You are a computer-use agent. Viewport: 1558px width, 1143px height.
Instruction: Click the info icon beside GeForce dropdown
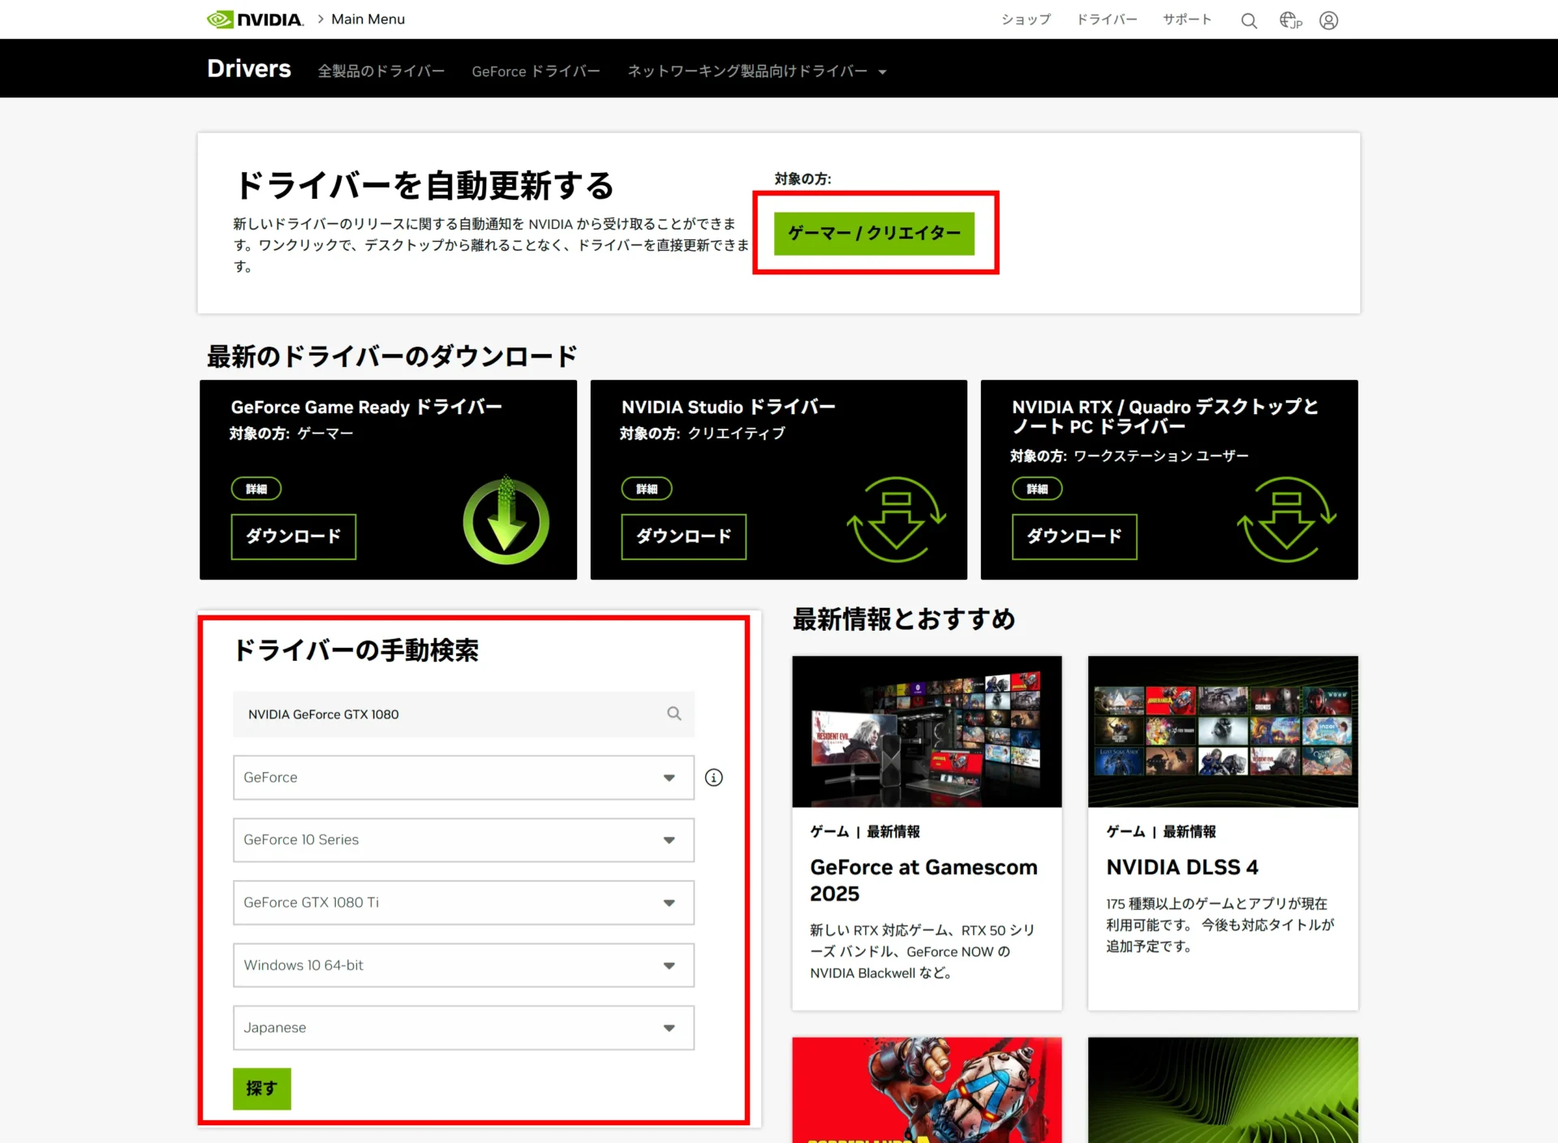(714, 778)
